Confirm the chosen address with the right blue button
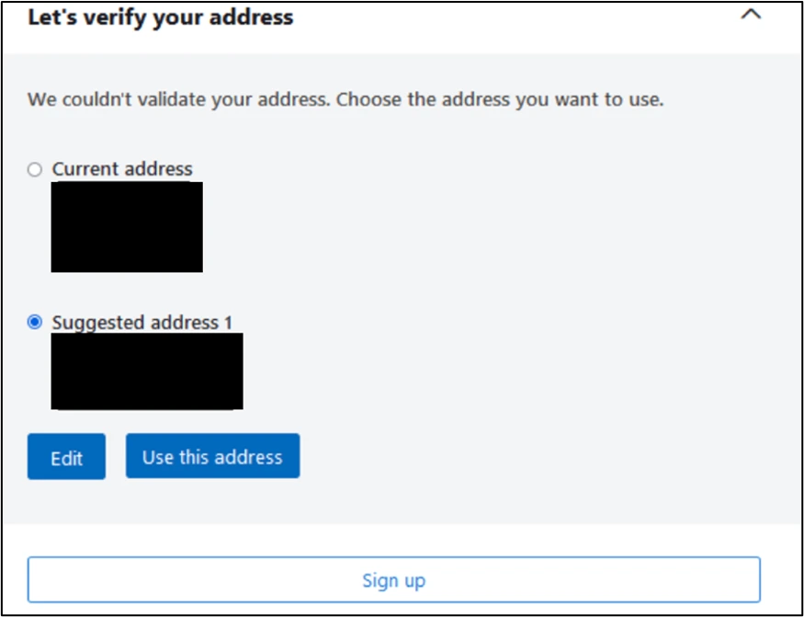The width and height of the screenshot is (804, 617). 212,457
